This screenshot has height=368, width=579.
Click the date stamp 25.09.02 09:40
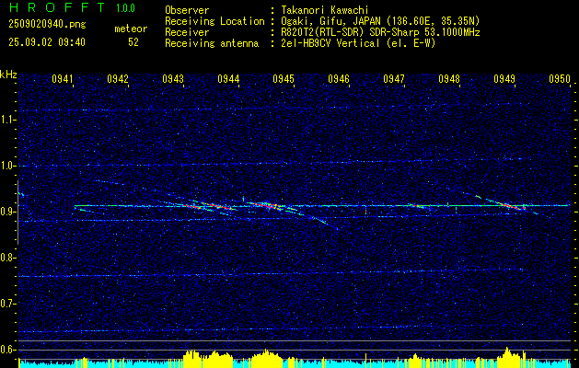click(47, 42)
